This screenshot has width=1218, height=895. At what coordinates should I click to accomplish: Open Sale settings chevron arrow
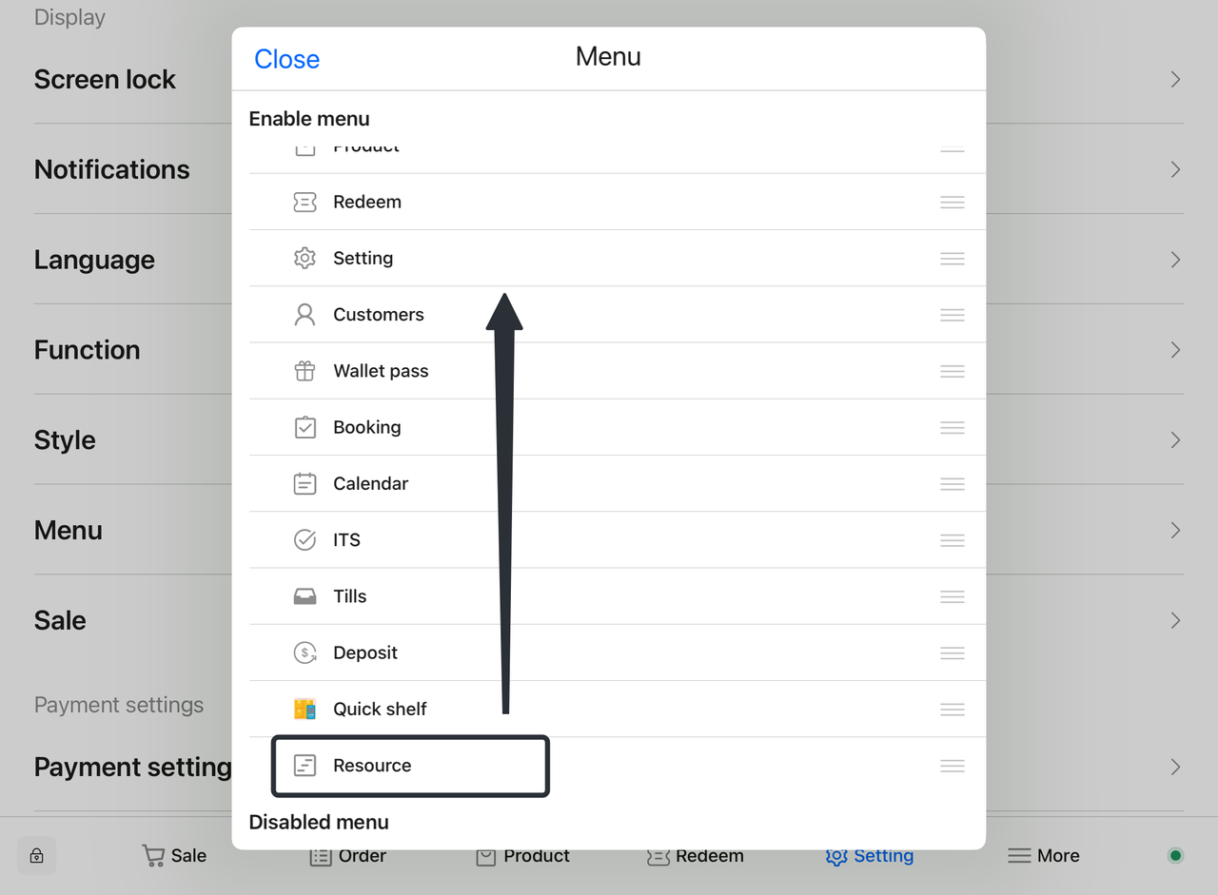1176,620
